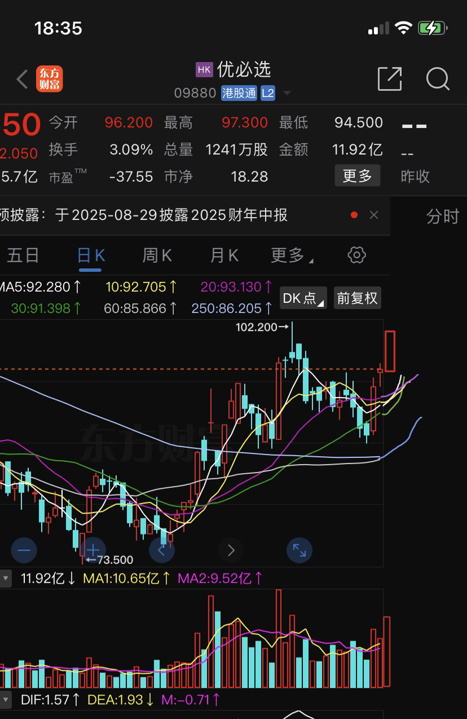Viewport: 467px width, 719px height.
Task: Shift chart right with arrow button
Action: coord(231,550)
